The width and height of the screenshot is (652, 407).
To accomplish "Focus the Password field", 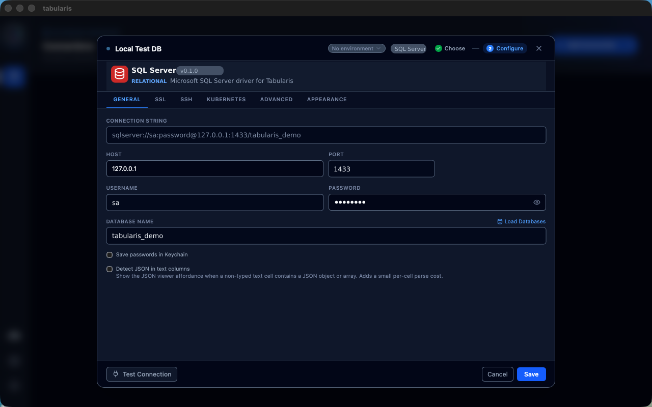I will pyautogui.click(x=437, y=202).
